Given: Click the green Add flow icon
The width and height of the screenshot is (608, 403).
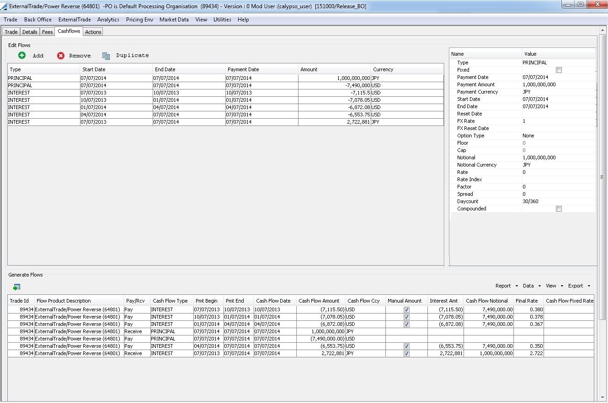Looking at the screenshot, I should pyautogui.click(x=22, y=55).
